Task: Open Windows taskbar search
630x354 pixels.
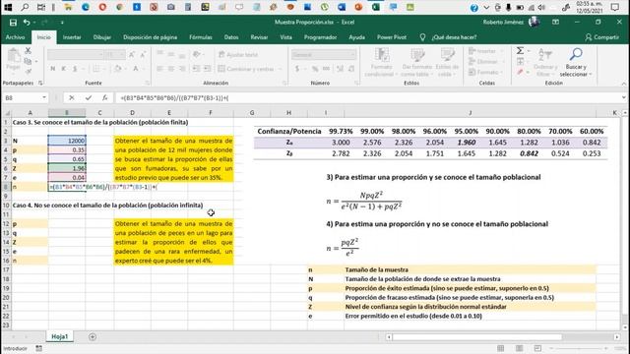Action: click(25, 7)
